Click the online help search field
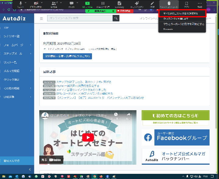The image size is (219, 179). tap(80, 19)
